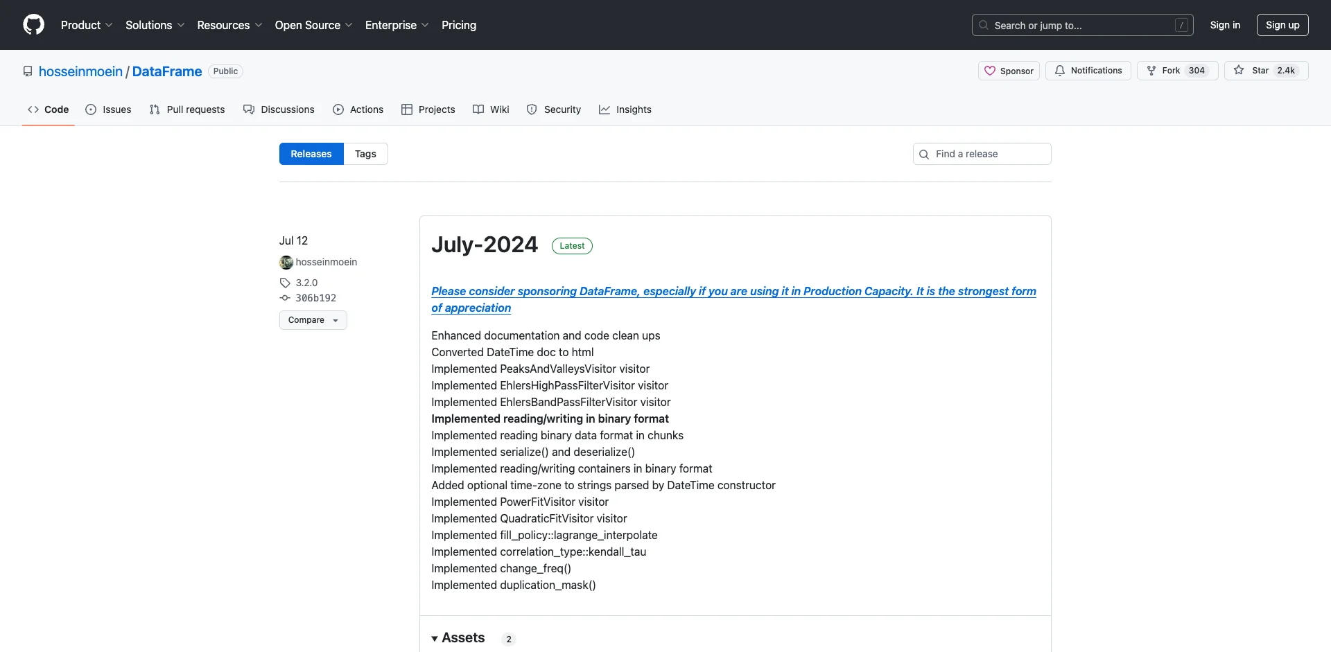Collapse the Assets section triangle
1331x652 pixels.
click(x=435, y=638)
